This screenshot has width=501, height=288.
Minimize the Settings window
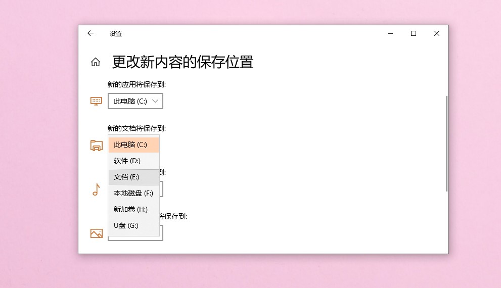(x=390, y=33)
